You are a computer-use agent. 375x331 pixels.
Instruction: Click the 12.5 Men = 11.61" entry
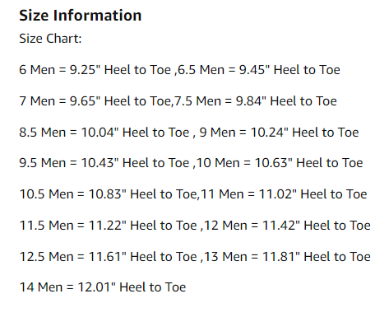(x=73, y=257)
